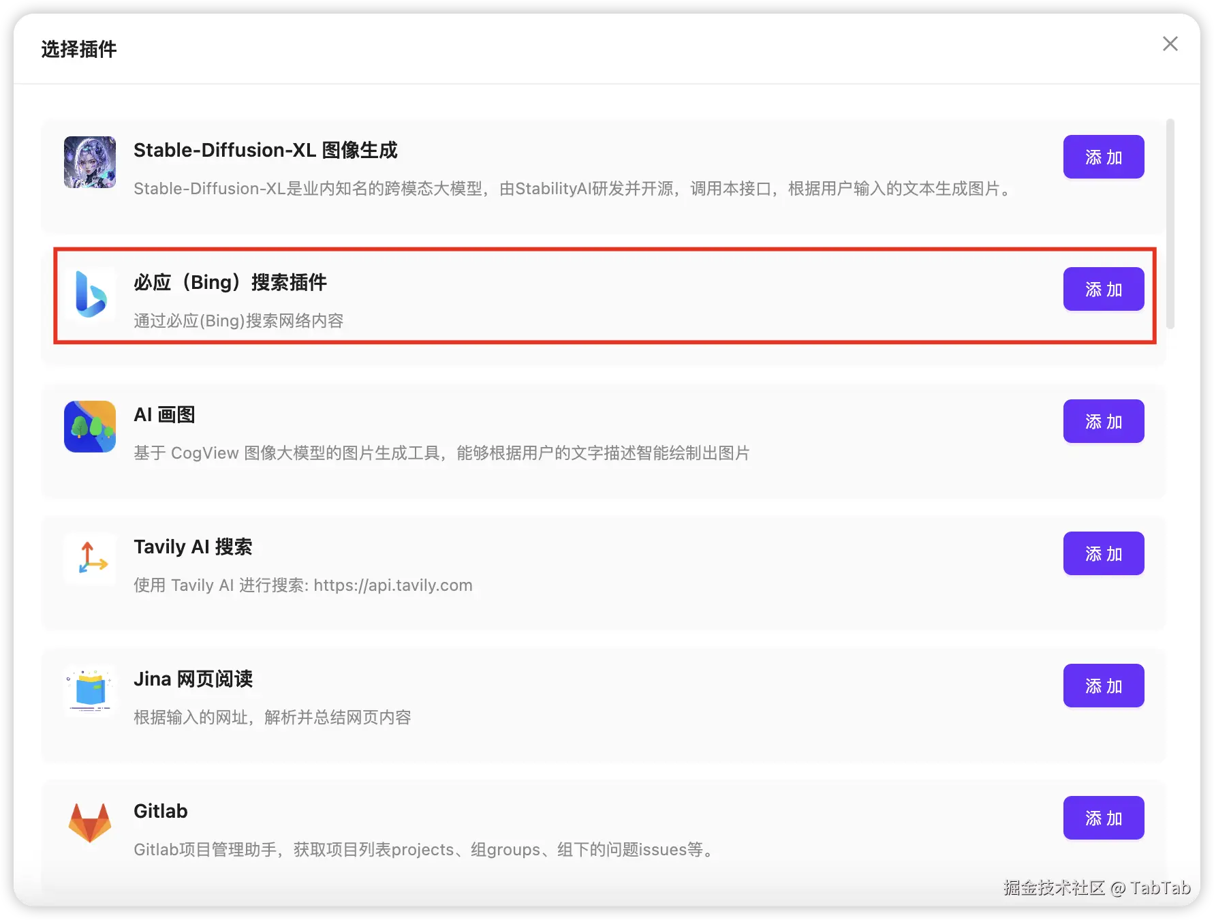This screenshot has height=920, width=1214.
Task: Select the Tavily AI 搜索 title
Action: [193, 547]
